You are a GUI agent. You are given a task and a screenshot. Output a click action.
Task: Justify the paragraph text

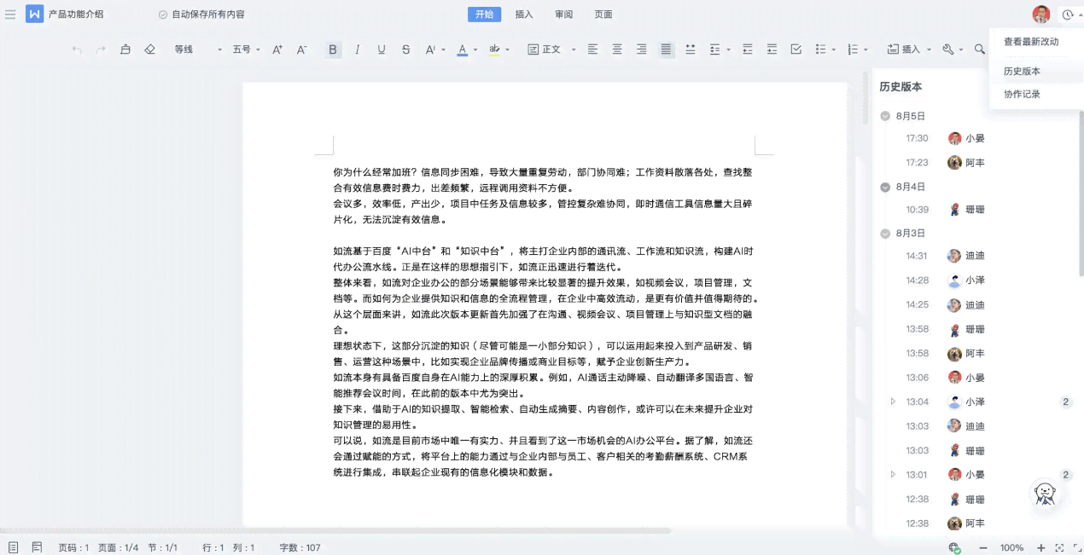pyautogui.click(x=666, y=49)
